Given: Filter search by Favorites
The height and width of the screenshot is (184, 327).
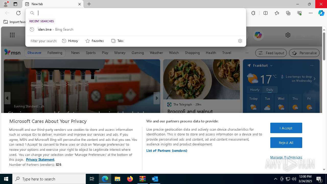Looking at the screenshot, I should pos(95,41).
